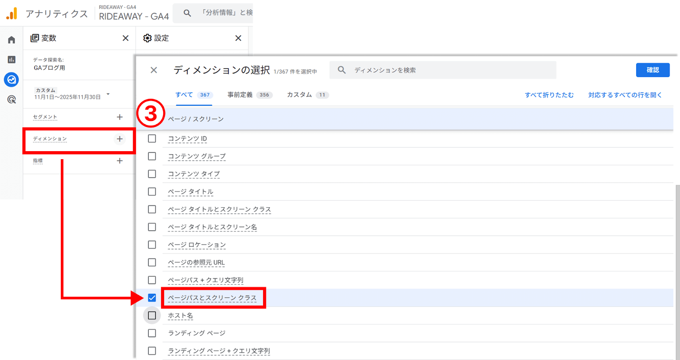Check the ホスト名 checkbox

coord(152,315)
